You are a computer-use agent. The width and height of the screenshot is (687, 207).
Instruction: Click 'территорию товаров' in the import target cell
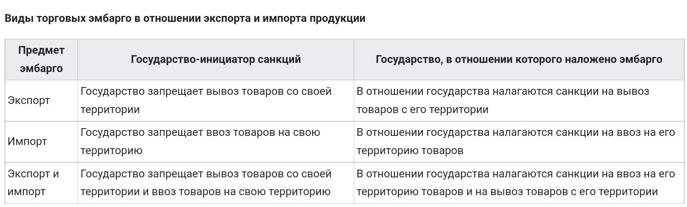click(410, 150)
